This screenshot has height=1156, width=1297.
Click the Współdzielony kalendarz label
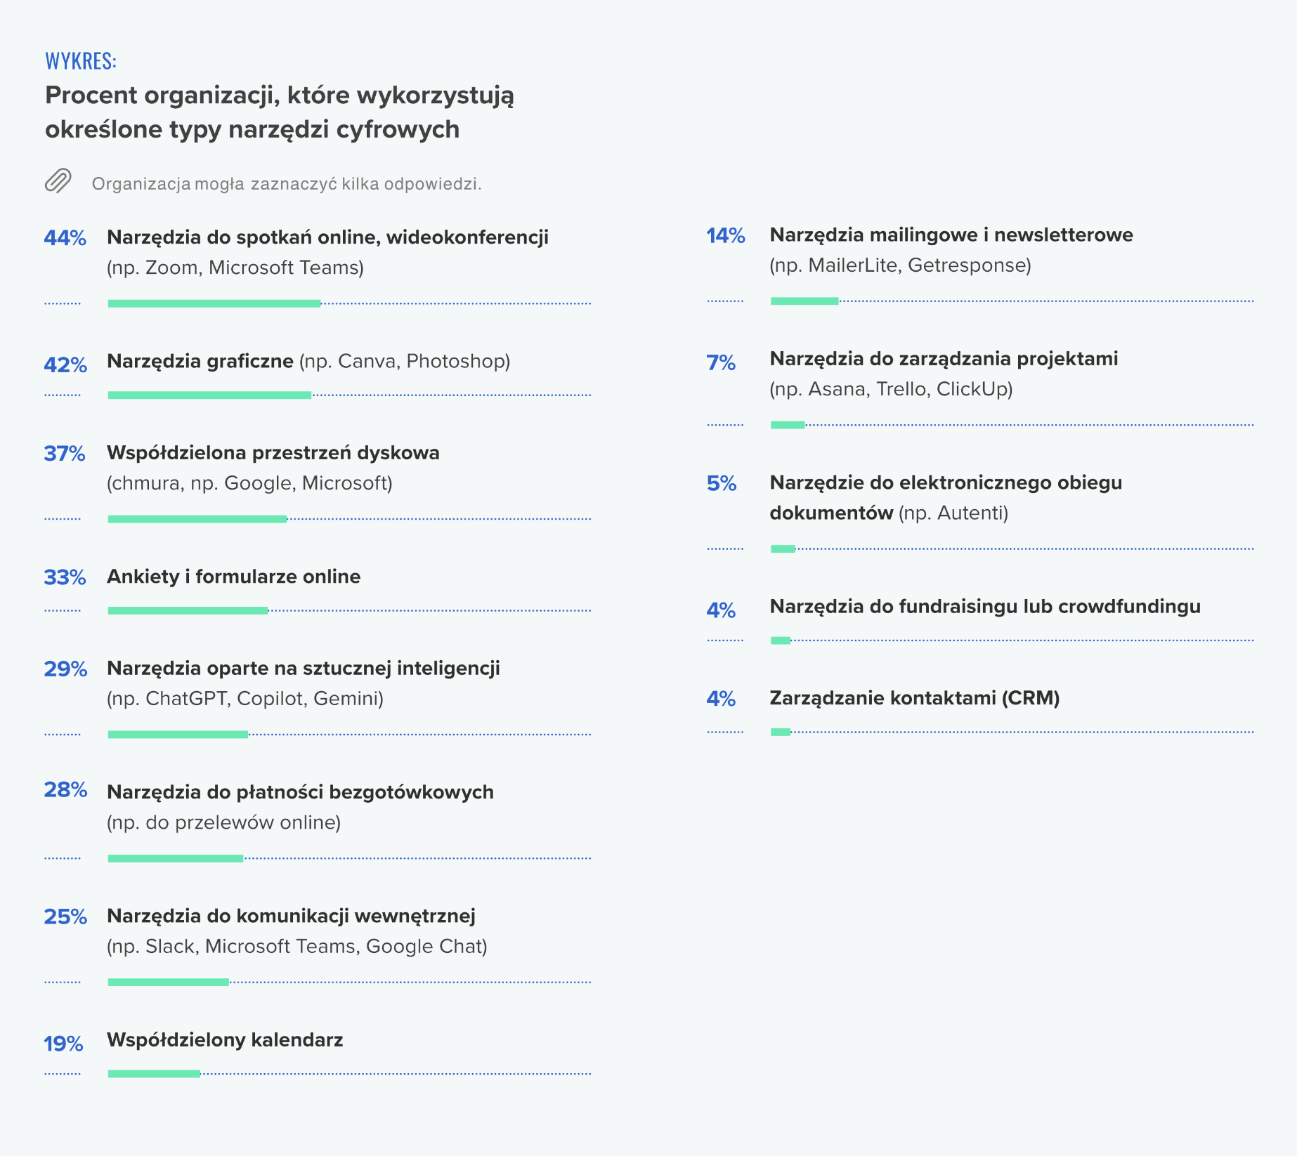(x=225, y=1040)
